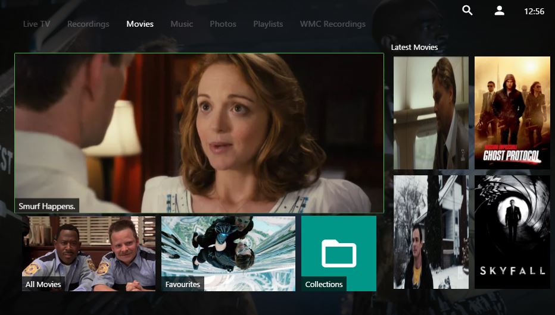
Task: Select the Movies tab
Action: 140,24
